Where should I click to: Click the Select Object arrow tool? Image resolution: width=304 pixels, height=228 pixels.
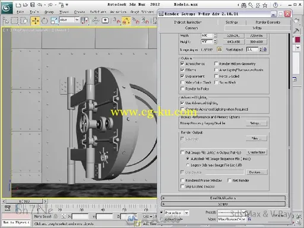pyautogui.click(x=6, y=21)
